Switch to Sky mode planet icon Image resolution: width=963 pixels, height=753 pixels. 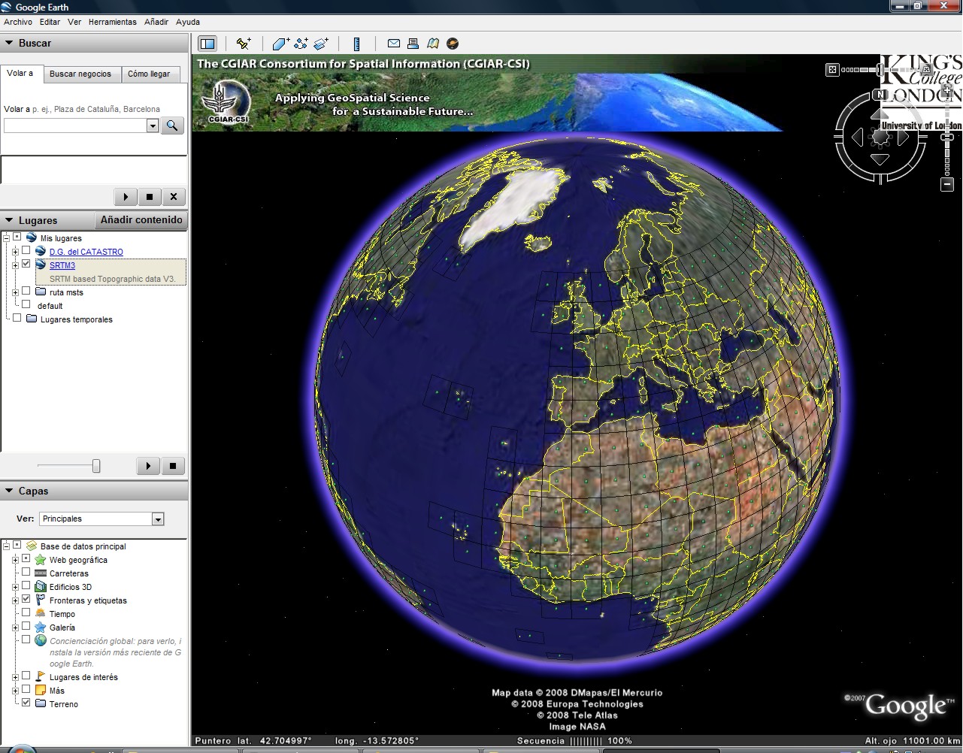(453, 44)
